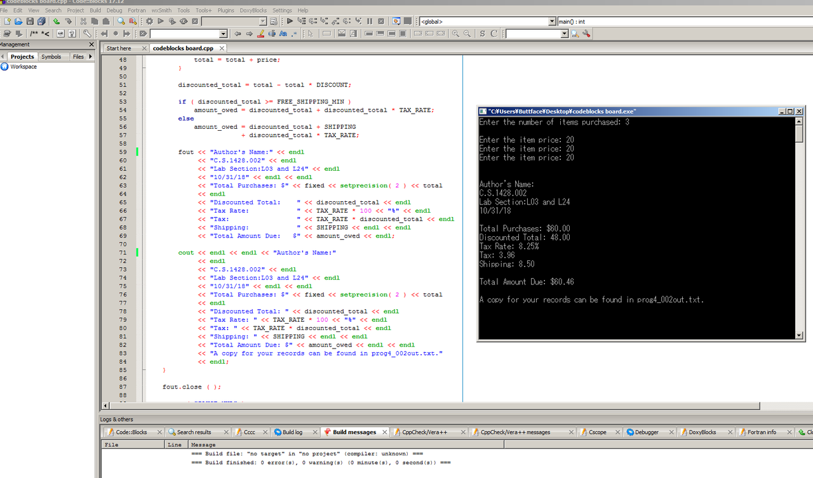The height and width of the screenshot is (478, 813).
Task: Toggle match case Aa search option
Action: 283,34
